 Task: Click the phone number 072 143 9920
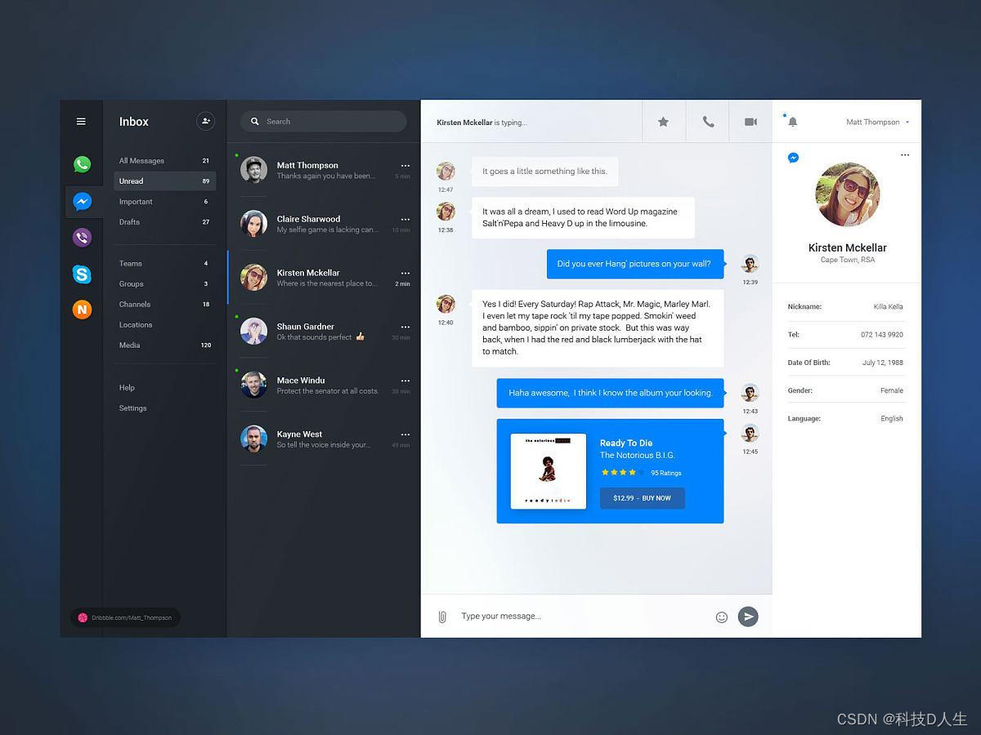coord(882,335)
